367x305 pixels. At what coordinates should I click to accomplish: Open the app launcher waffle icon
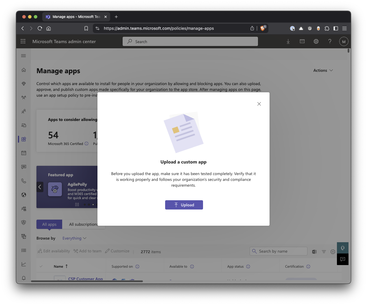23,41
